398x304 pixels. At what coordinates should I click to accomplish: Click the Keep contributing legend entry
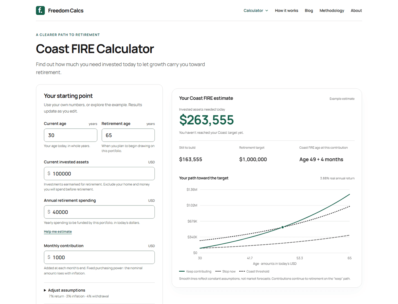[195, 271]
